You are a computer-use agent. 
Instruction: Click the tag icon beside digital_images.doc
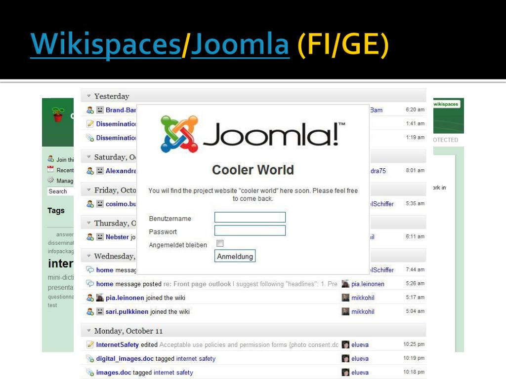tap(90, 358)
